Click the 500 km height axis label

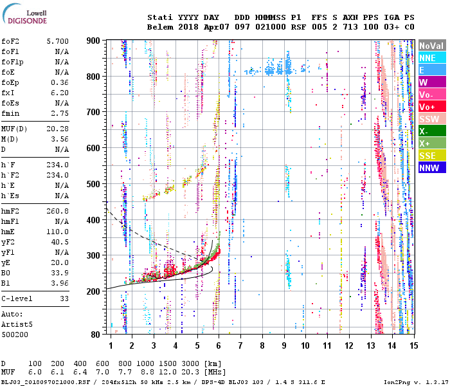coord(93,184)
